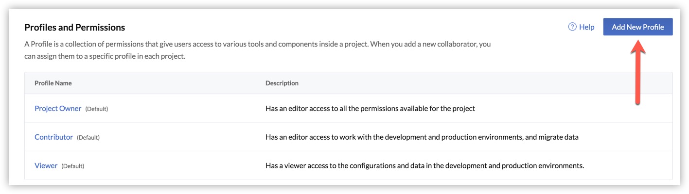689x194 pixels.
Task: Click the Contributor description text
Action: point(422,137)
